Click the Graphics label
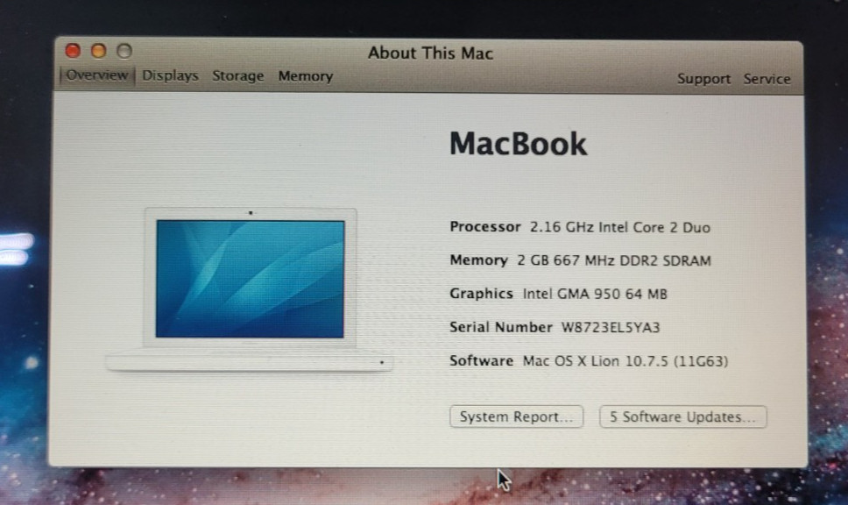This screenshot has width=848, height=505. (x=481, y=294)
